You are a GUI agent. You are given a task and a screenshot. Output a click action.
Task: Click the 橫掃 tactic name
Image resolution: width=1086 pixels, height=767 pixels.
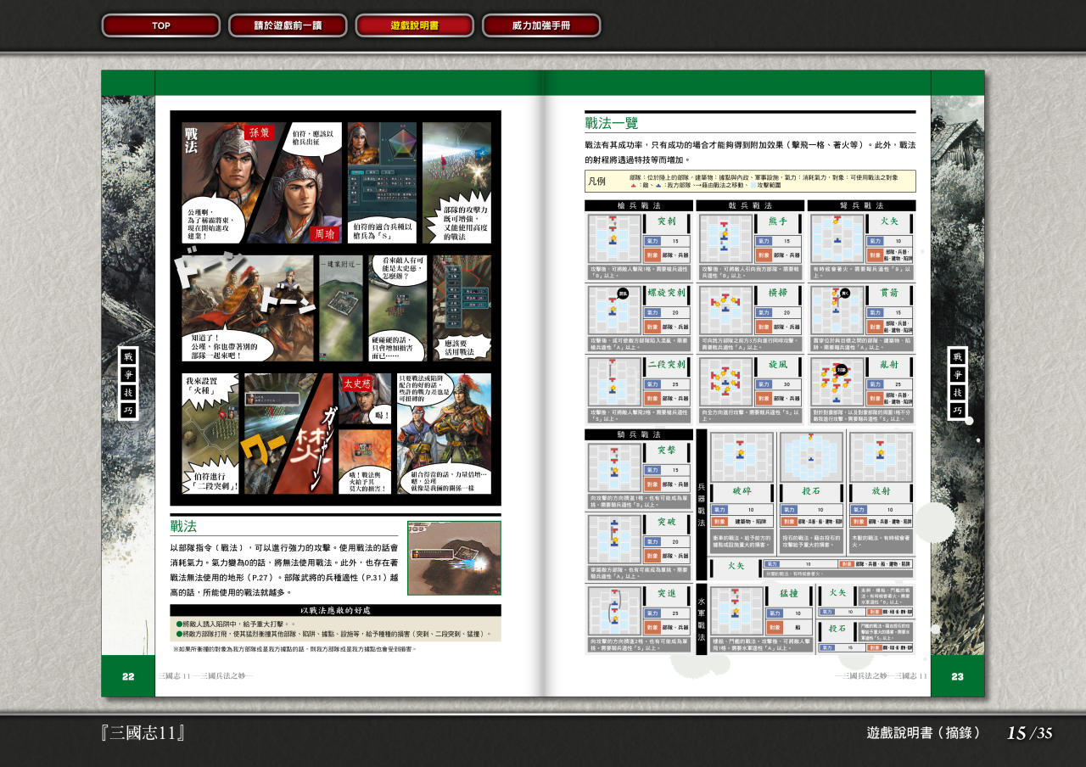tap(778, 293)
